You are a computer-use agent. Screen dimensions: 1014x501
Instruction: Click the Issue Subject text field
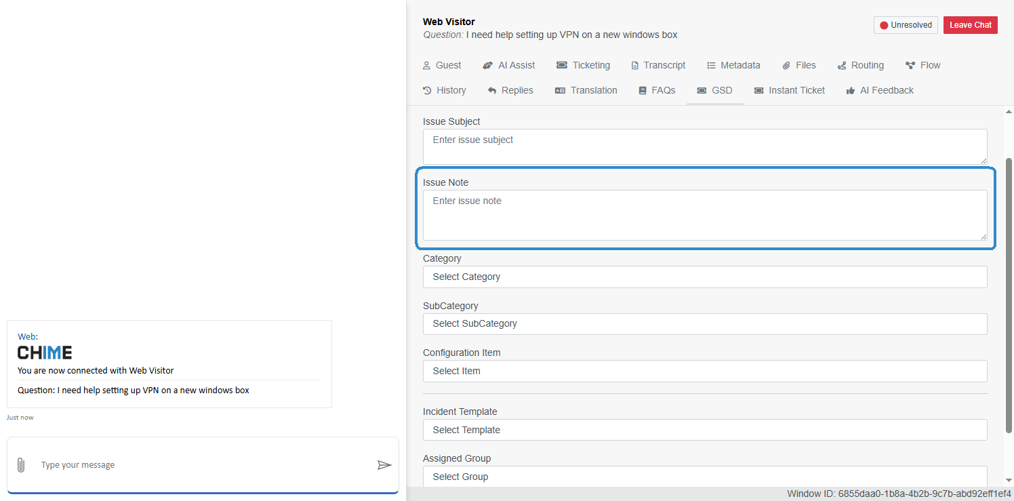point(705,146)
